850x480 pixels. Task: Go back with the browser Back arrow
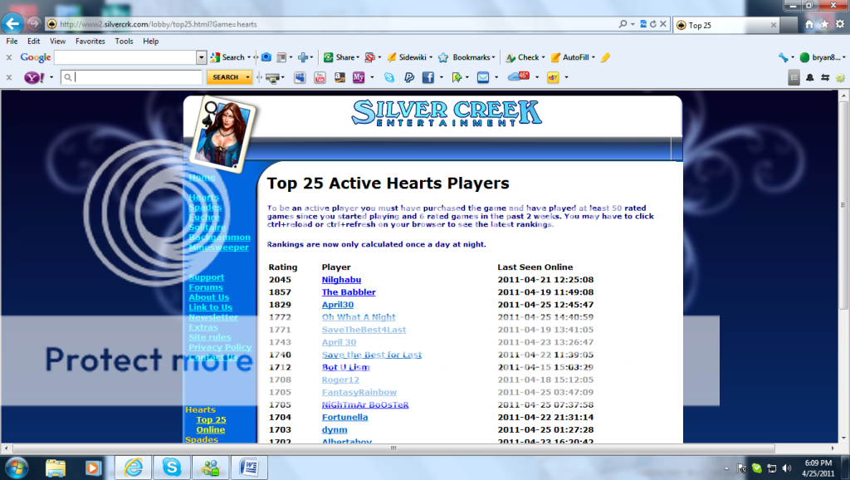(12, 24)
